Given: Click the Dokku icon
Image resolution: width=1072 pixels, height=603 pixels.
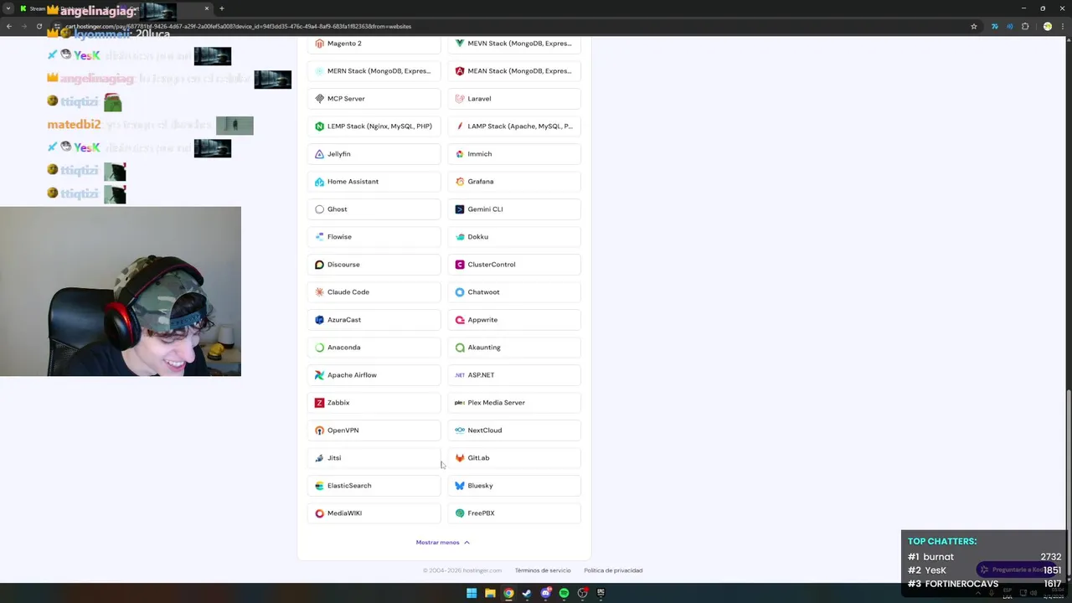Looking at the screenshot, I should tap(460, 237).
